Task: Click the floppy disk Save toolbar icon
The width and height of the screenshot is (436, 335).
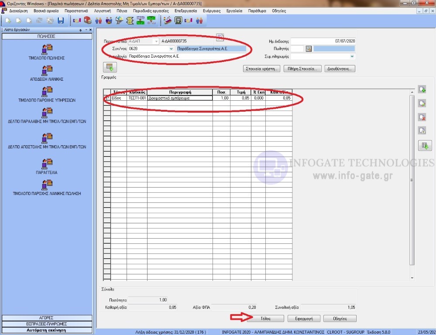Action: (61, 21)
